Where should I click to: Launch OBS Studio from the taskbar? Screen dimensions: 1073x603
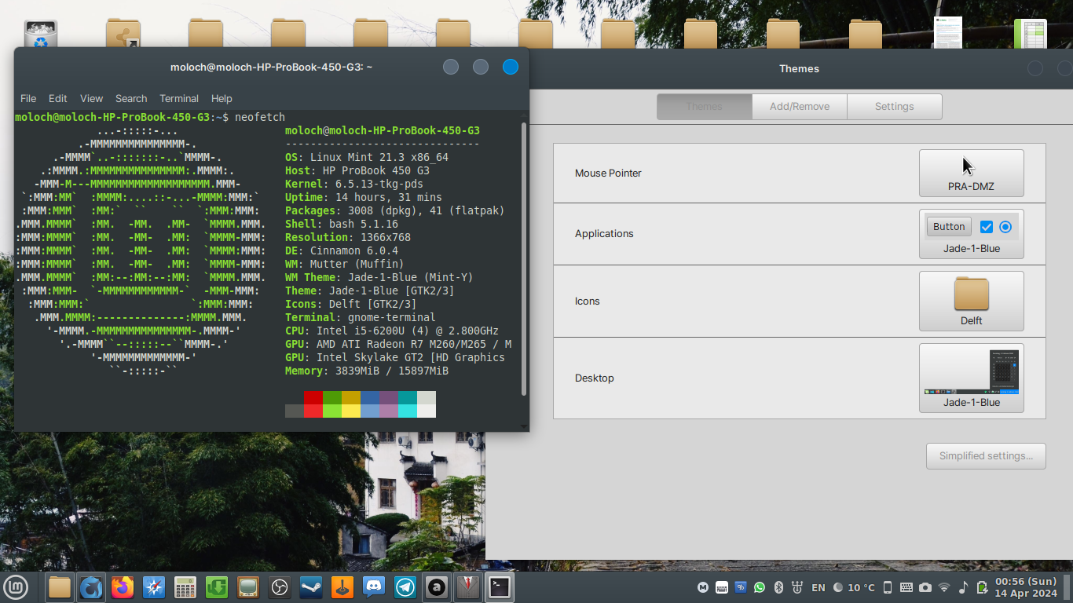[x=279, y=587]
